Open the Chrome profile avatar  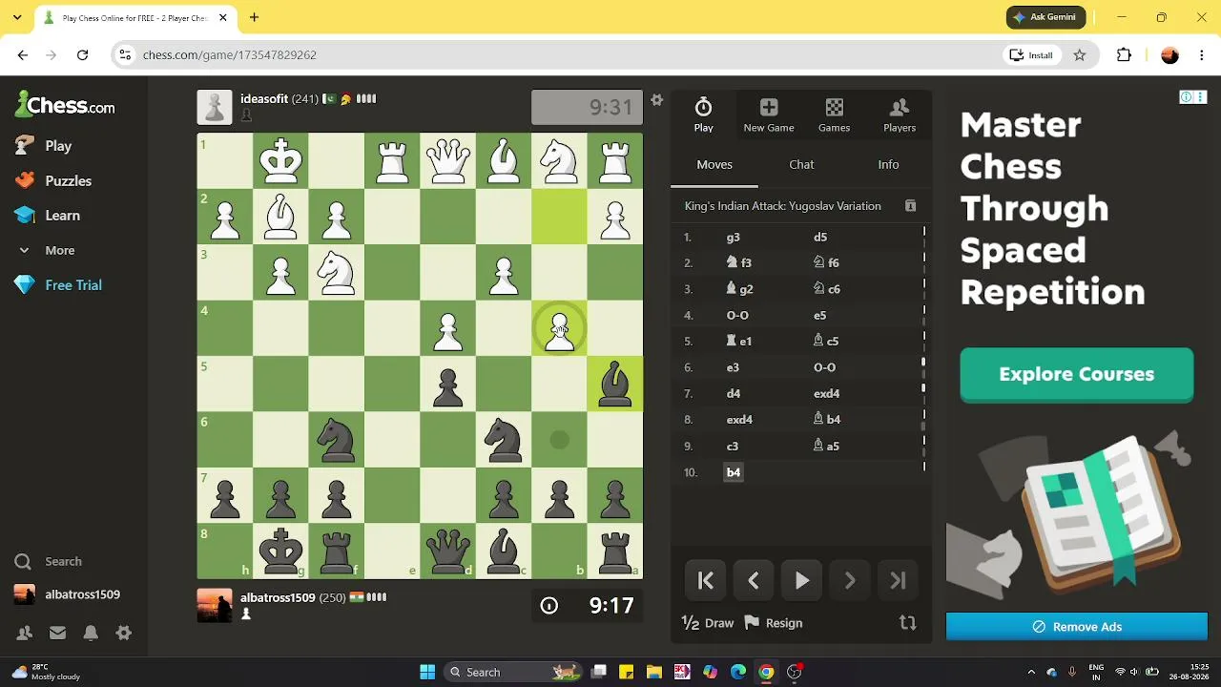[x=1170, y=55]
